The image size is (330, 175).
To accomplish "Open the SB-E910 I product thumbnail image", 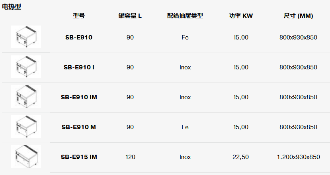I will [x=26, y=67].
